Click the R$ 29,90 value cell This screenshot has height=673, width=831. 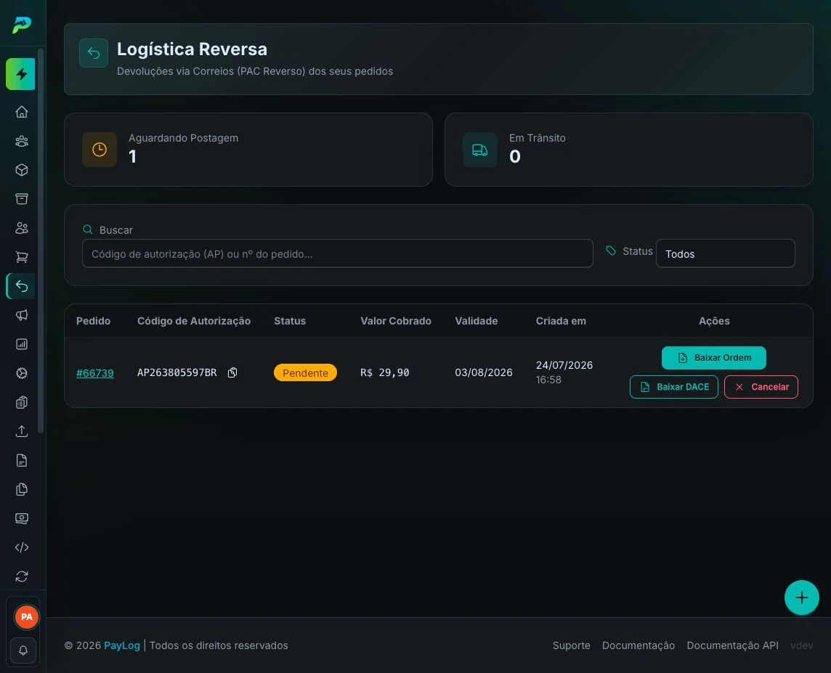(385, 372)
